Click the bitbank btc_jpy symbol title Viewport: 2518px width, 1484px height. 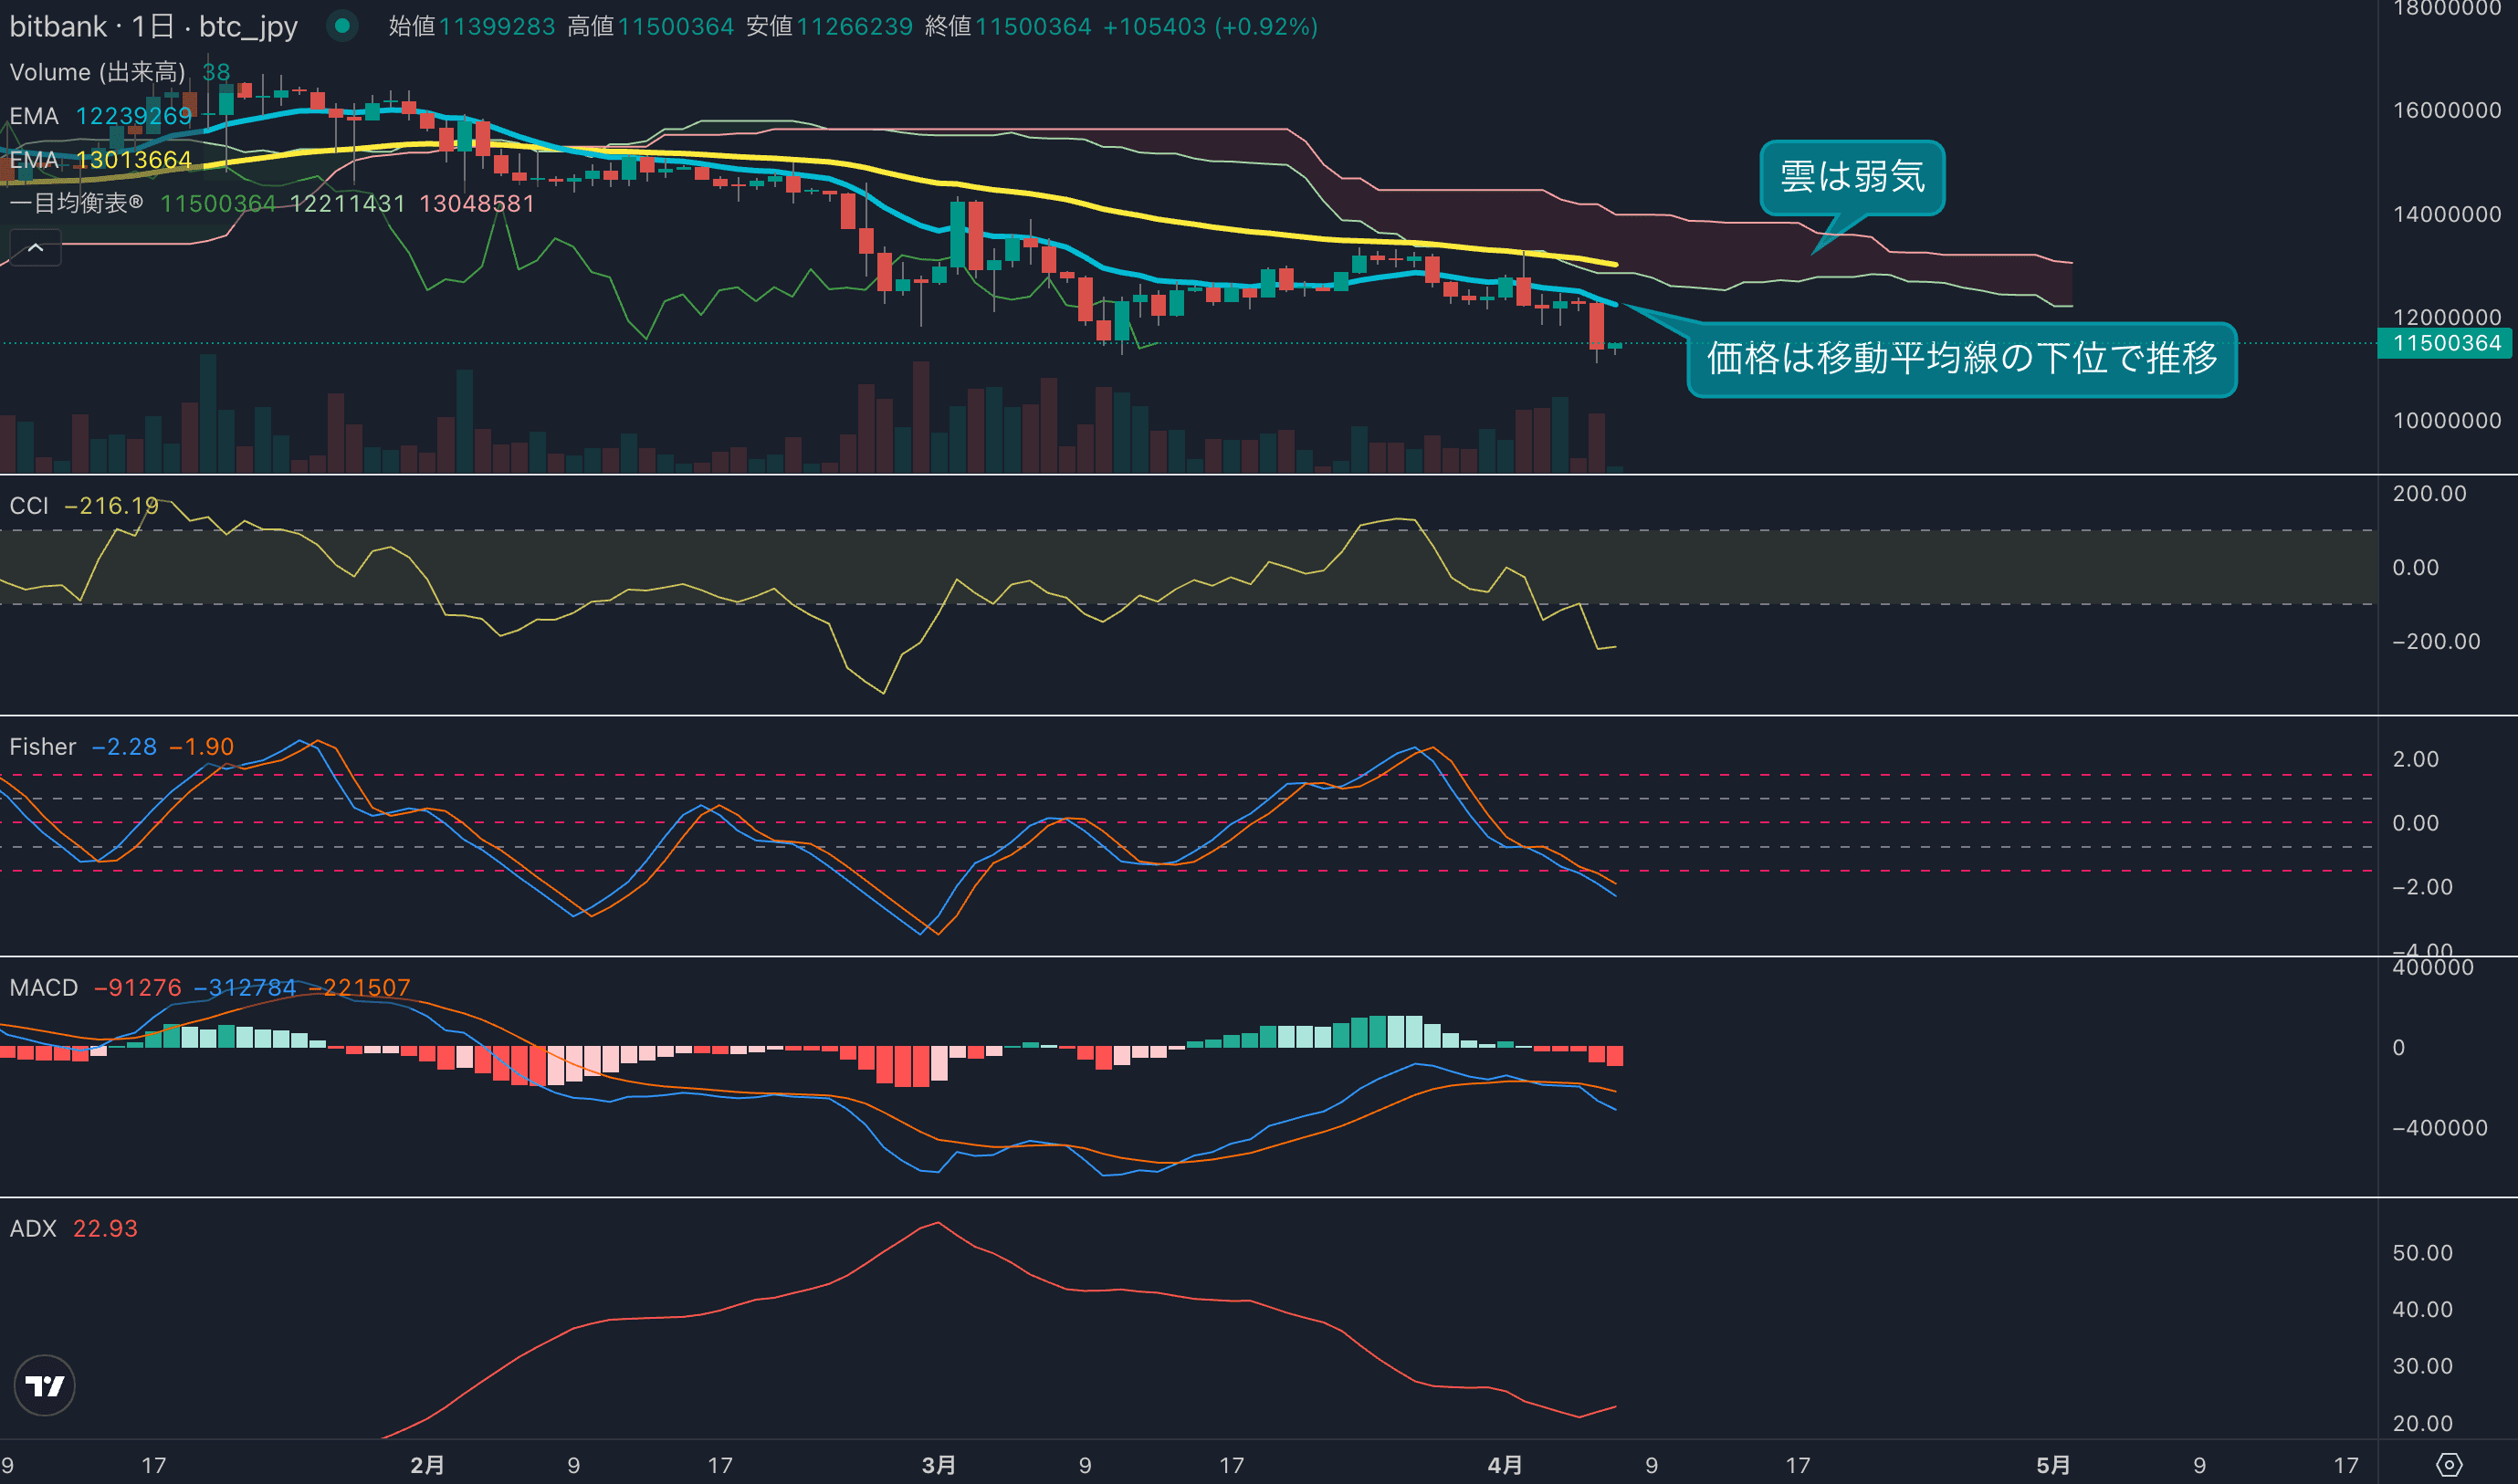(153, 26)
